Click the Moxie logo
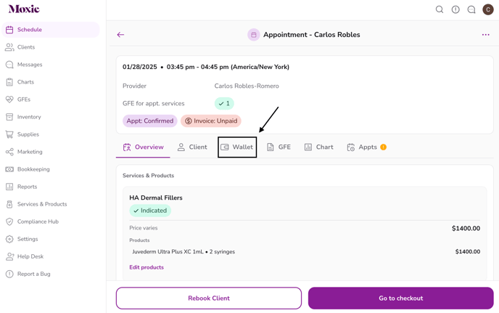This screenshot has height=313, width=499. click(24, 9)
